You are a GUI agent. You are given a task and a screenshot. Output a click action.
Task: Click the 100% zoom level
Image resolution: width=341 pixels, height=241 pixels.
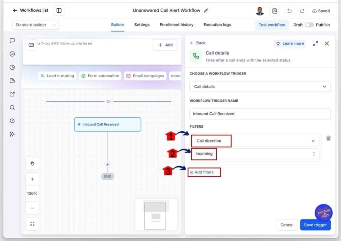(32, 193)
